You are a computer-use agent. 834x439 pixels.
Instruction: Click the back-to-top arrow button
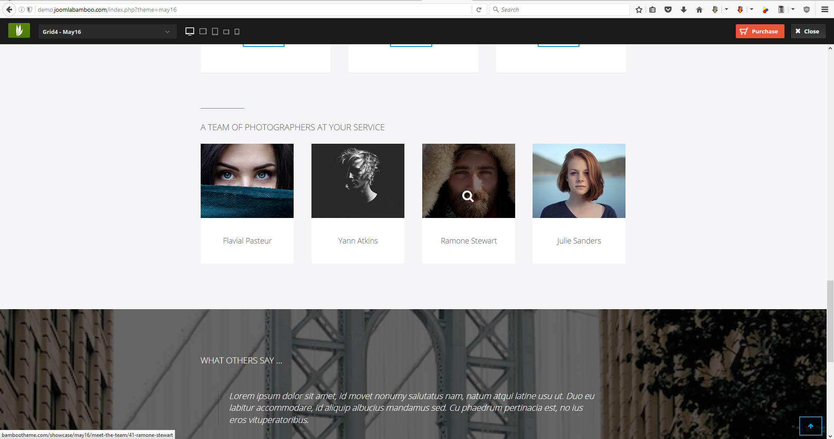[811, 426]
